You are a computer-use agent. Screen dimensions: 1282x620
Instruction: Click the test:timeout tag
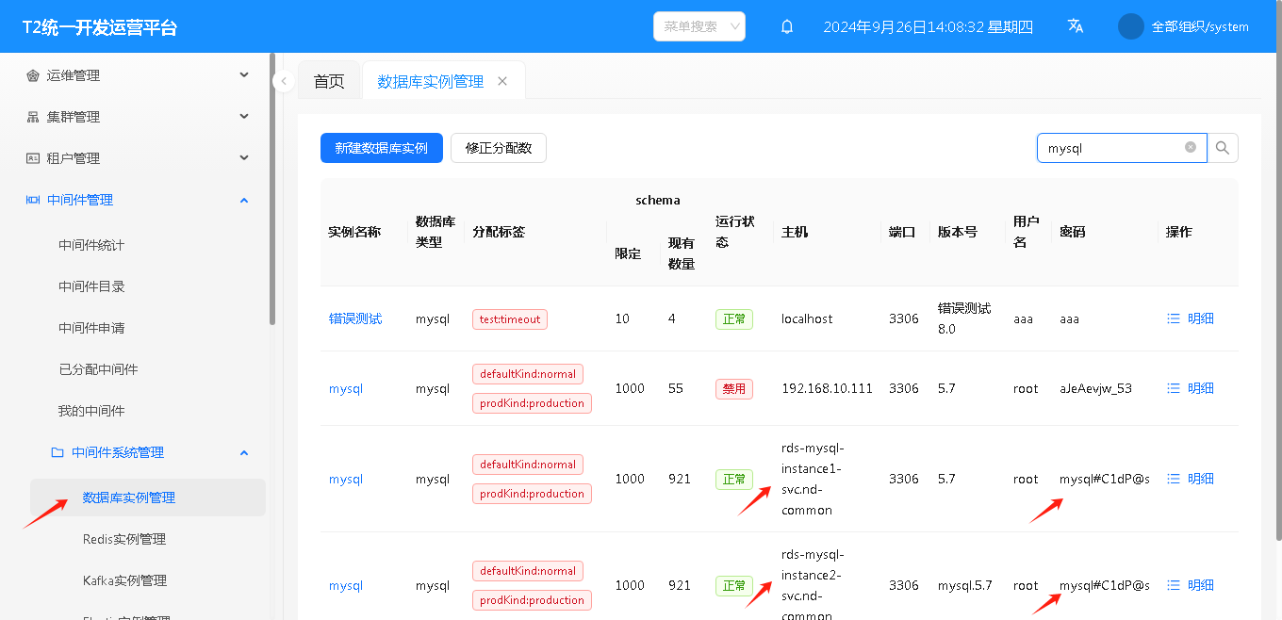[510, 319]
